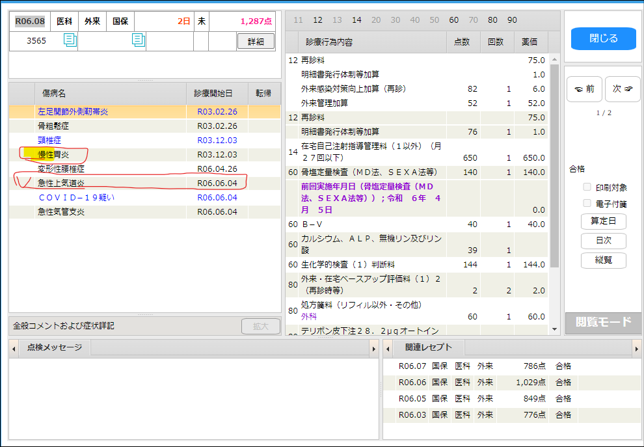
Task: Select the Ｂ－Ｖ row
Action: (417, 224)
